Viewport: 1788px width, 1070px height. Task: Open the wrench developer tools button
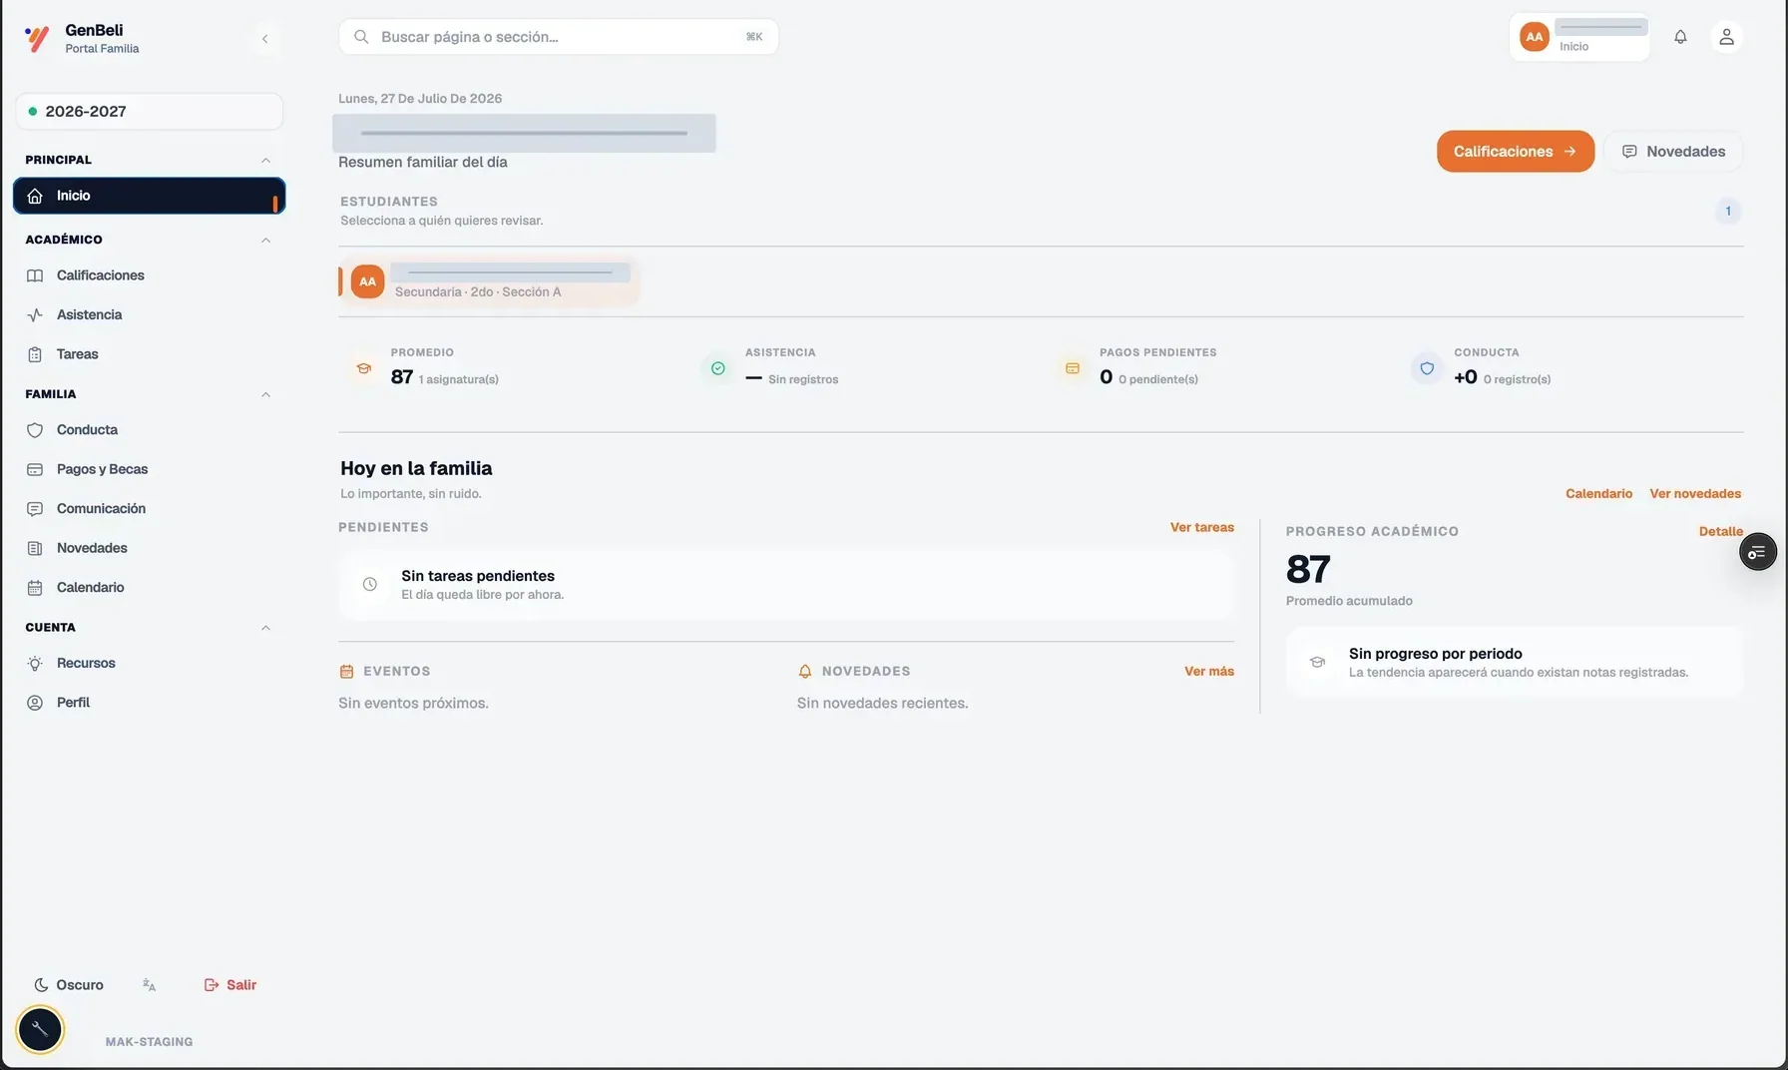(x=40, y=1029)
